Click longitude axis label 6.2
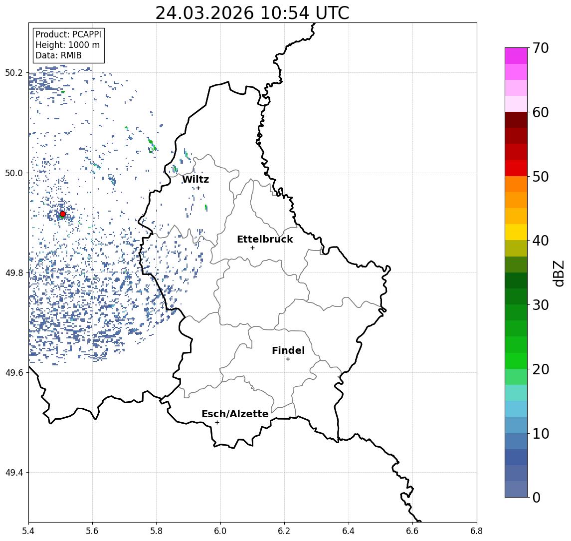This screenshot has width=571, height=541. click(284, 531)
